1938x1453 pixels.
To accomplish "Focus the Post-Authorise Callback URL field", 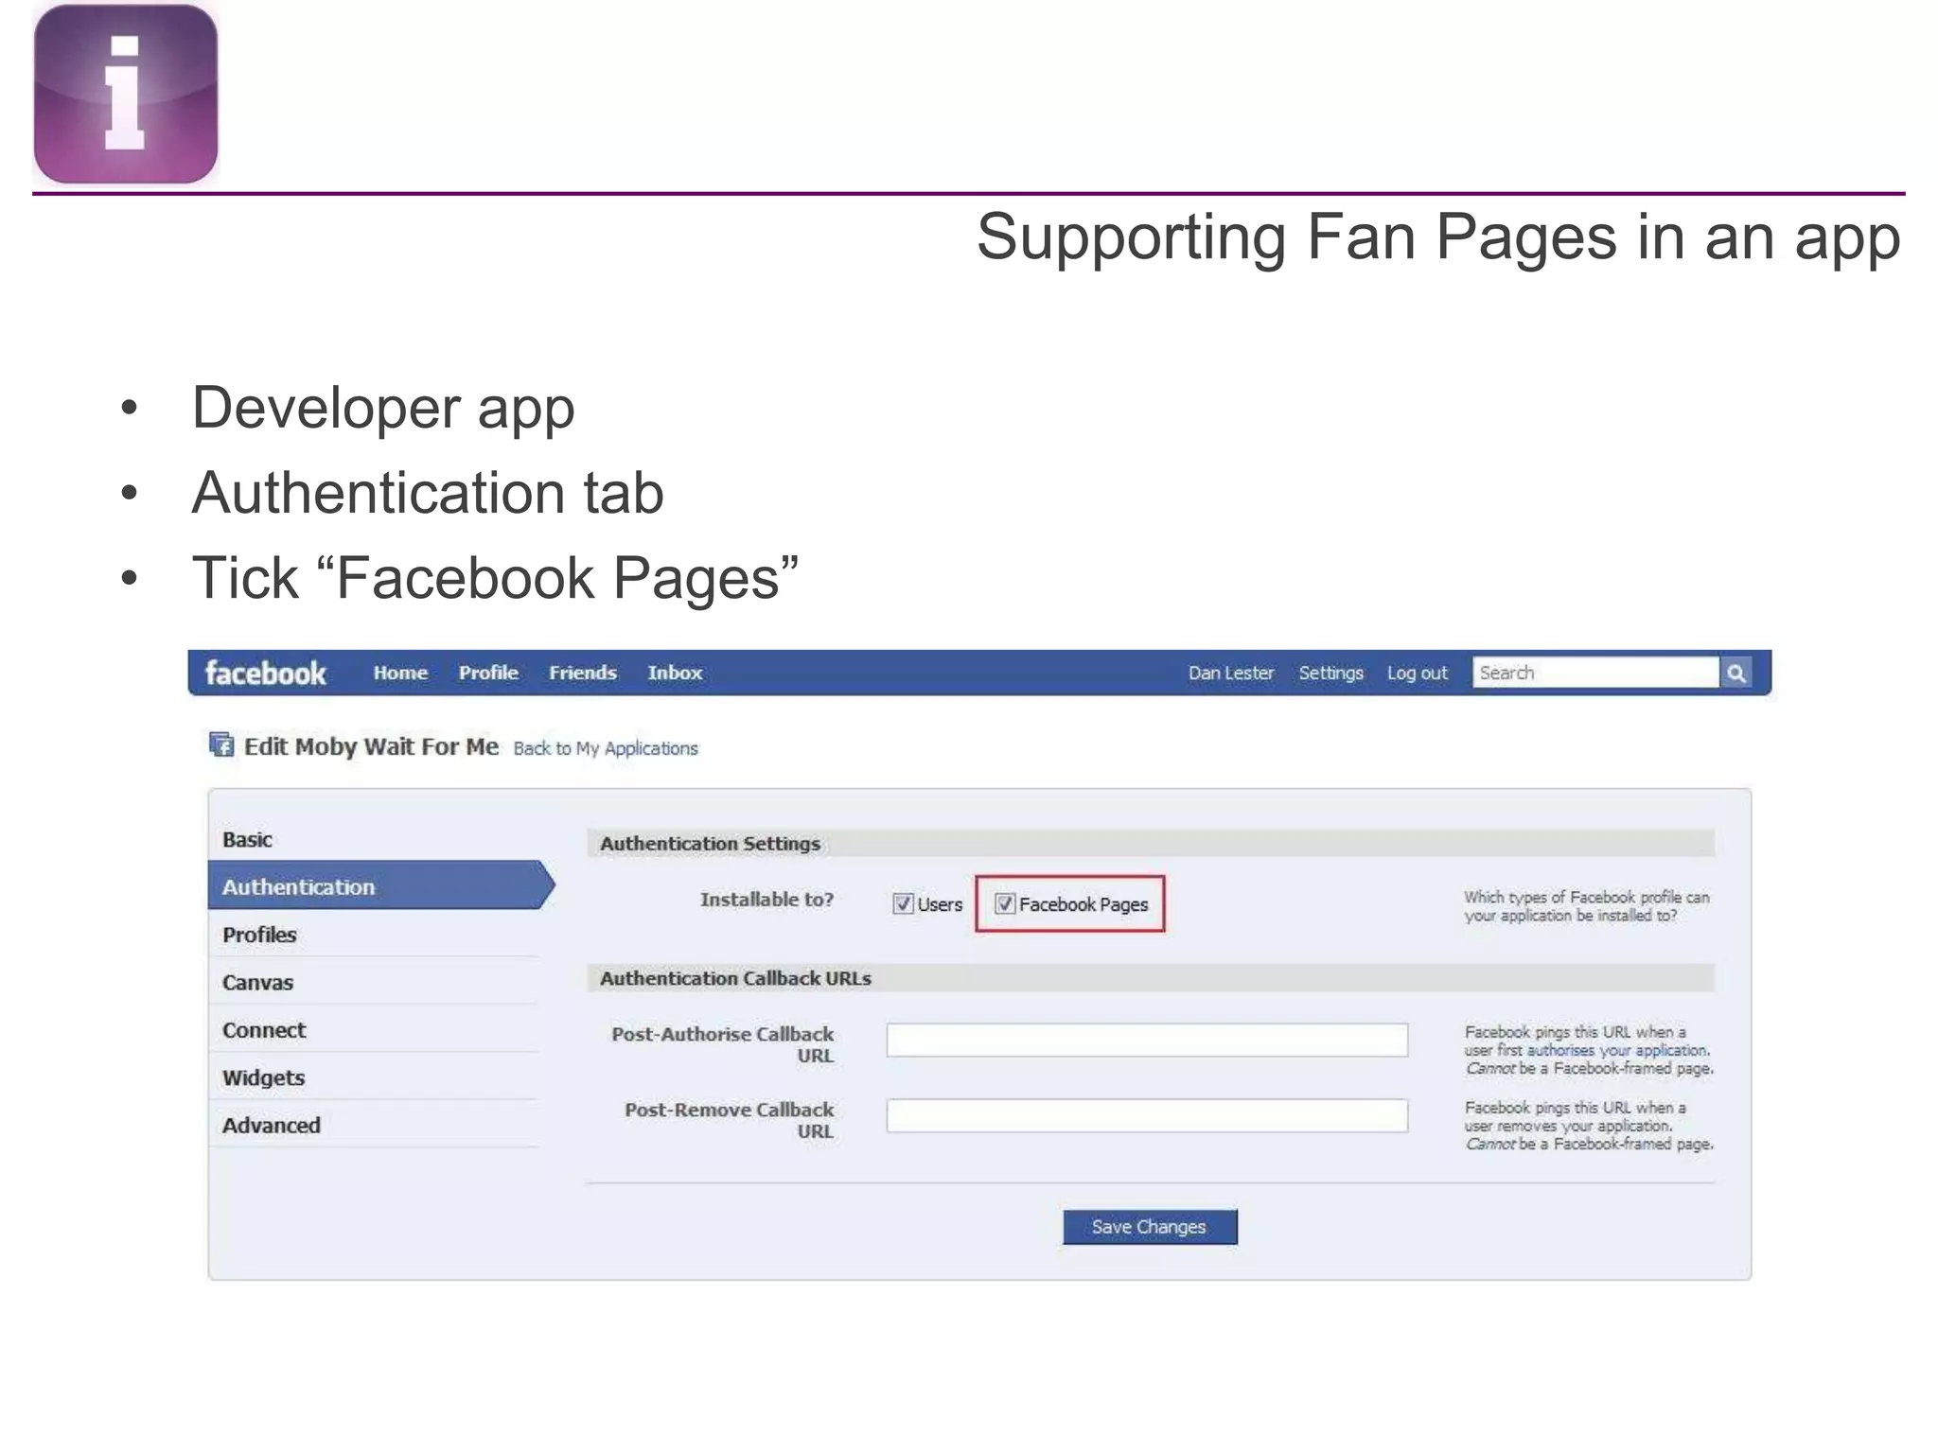I will coord(1147,1040).
